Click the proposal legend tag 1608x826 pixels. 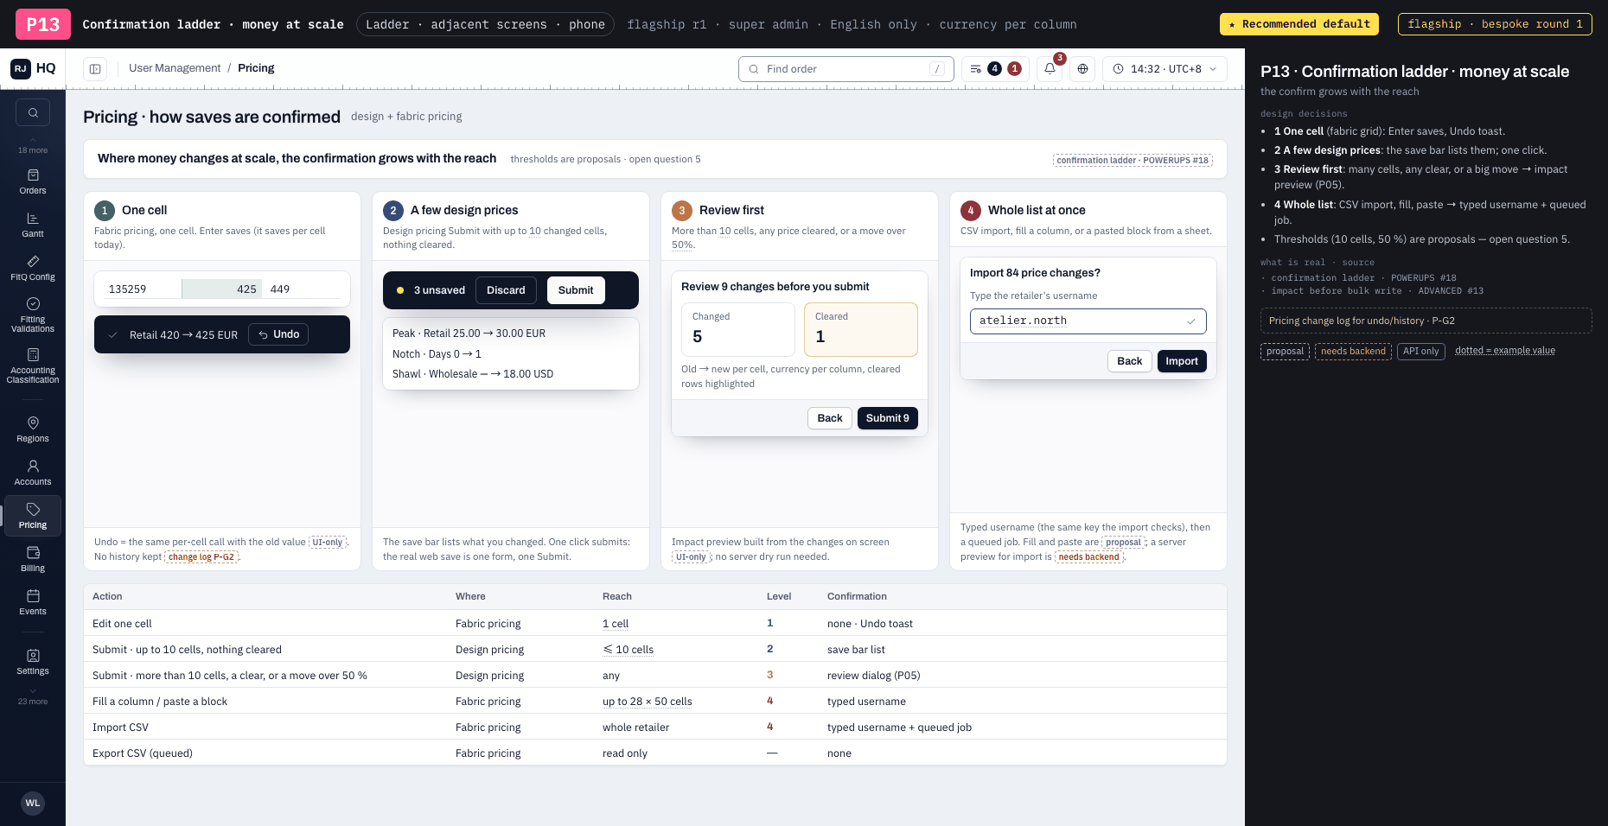(x=1285, y=351)
